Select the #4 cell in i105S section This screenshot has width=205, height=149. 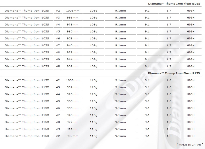(58, 24)
